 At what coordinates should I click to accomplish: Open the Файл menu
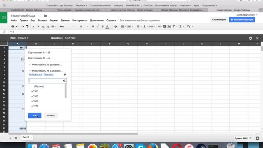pyautogui.click(x=14, y=20)
